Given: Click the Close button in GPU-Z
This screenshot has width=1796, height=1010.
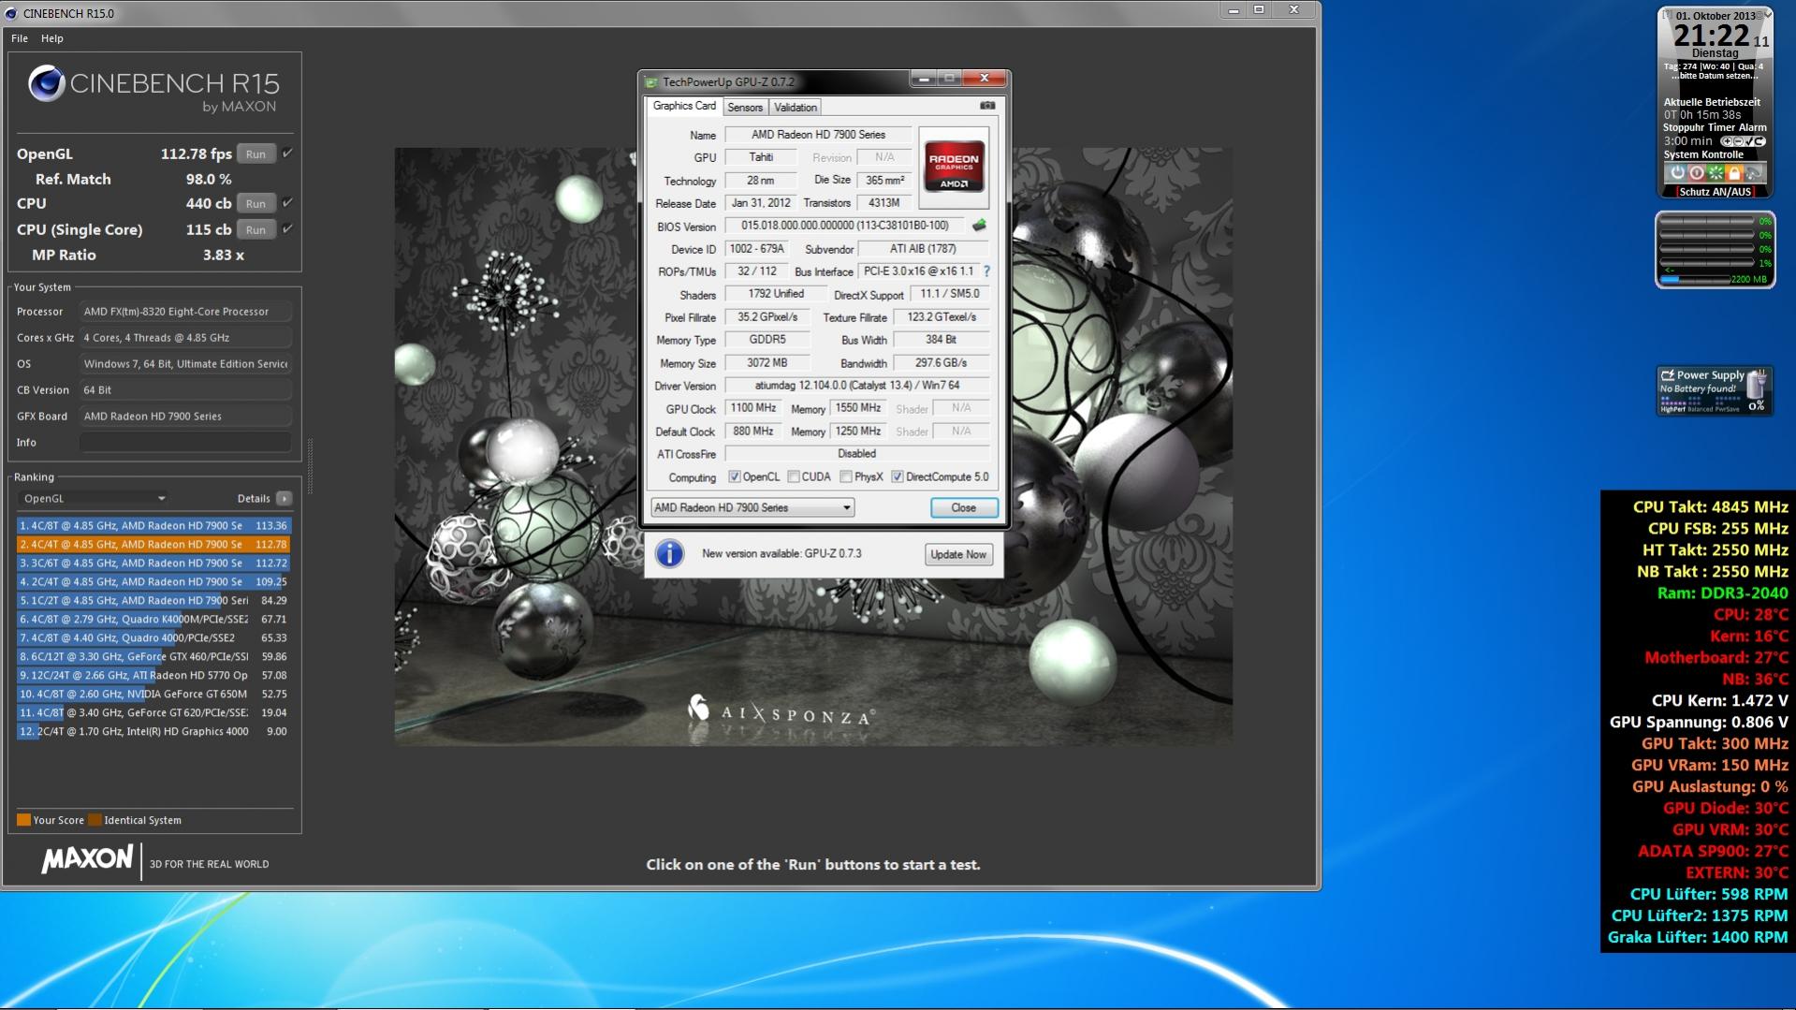Looking at the screenshot, I should pyautogui.click(x=963, y=507).
